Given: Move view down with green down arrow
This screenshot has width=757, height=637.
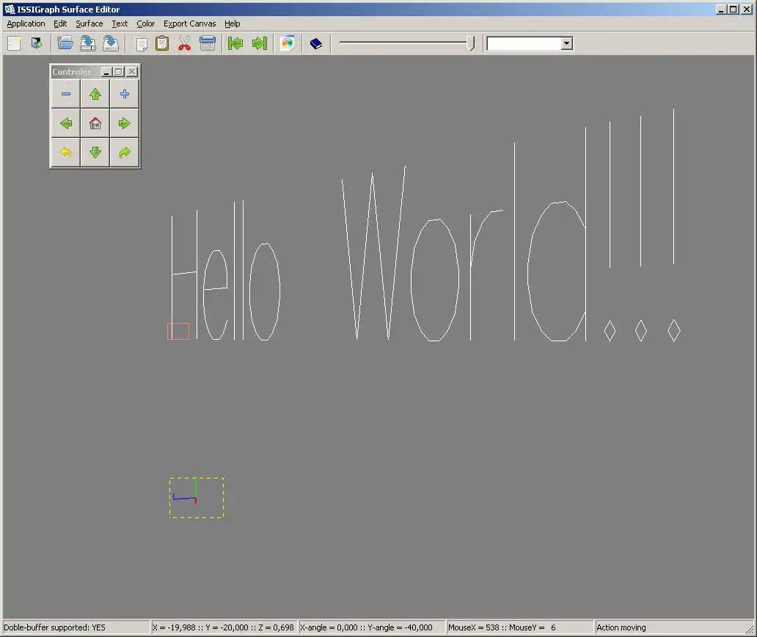Looking at the screenshot, I should [x=95, y=153].
